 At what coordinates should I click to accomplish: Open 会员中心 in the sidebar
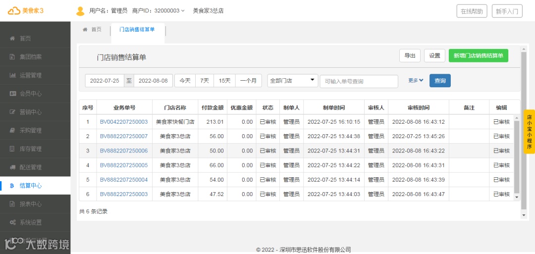[x=35, y=94]
